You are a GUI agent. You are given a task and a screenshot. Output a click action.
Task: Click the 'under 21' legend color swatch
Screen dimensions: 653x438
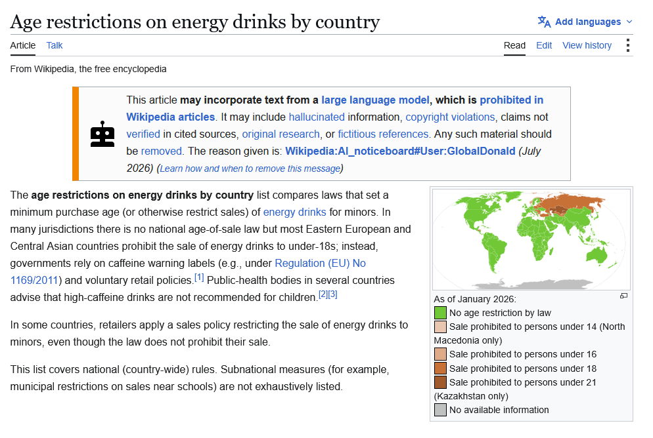(440, 382)
